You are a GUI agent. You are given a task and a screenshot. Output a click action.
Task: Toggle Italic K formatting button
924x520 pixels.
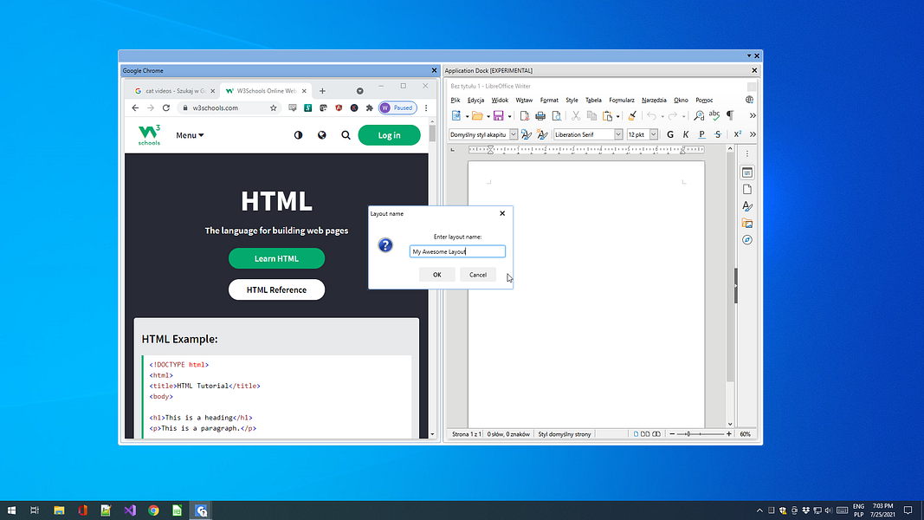point(686,134)
